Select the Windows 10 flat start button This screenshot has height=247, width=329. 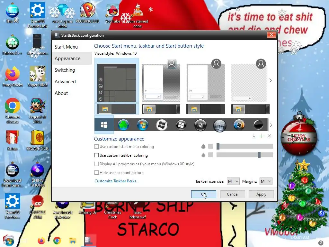pyautogui.click(x=104, y=125)
